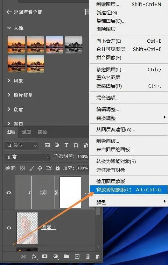The width and height of the screenshot is (168, 265).
Task: Open the 正常 blend mode dropdown
Action: point(27,157)
